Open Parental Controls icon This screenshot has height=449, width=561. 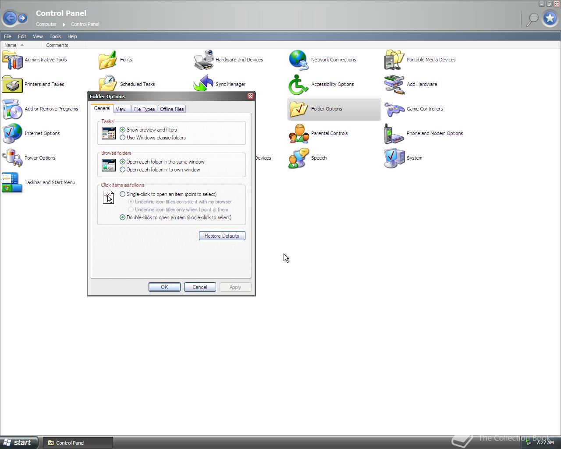click(x=298, y=133)
